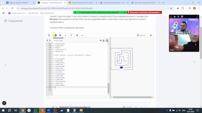This screenshot has height=113, width=202.
Task: Open the bookmarks apps grid icon
Action: (x=3, y=13)
